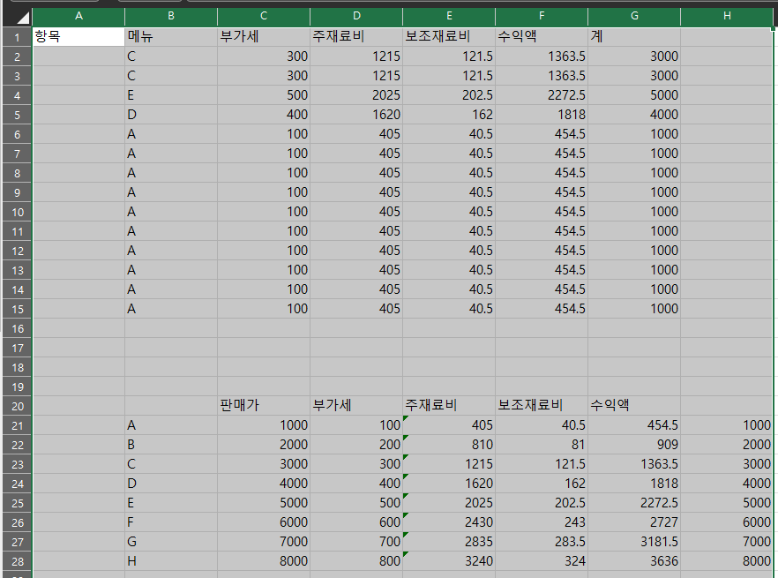The image size is (778, 578).
Task: Select row 5 header
Action: click(18, 116)
